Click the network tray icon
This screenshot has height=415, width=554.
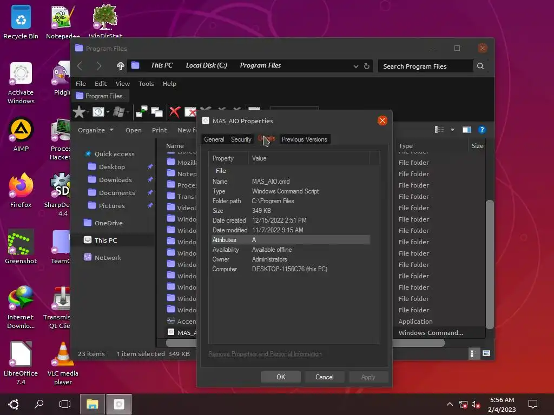pos(463,404)
